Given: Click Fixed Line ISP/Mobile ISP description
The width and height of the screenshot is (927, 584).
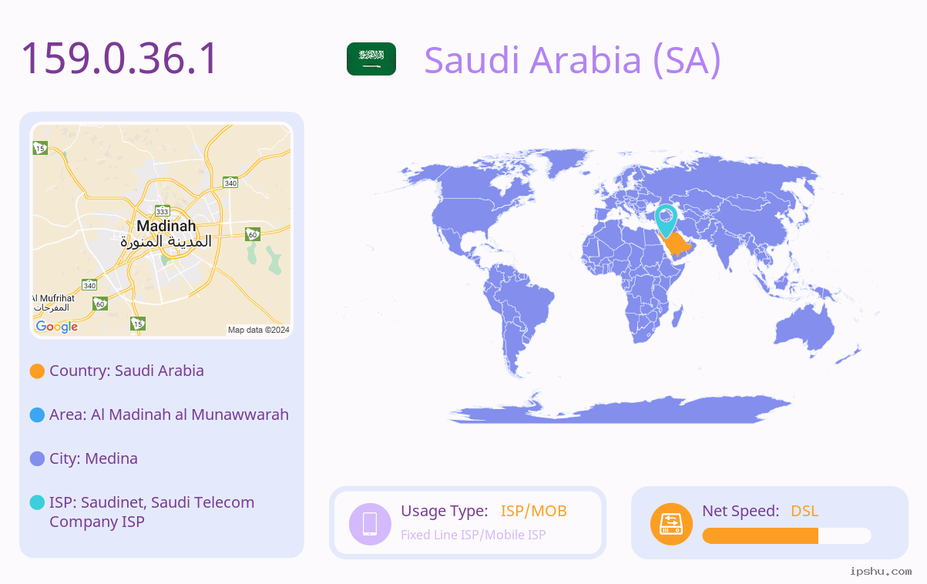Looking at the screenshot, I should pos(473,535).
